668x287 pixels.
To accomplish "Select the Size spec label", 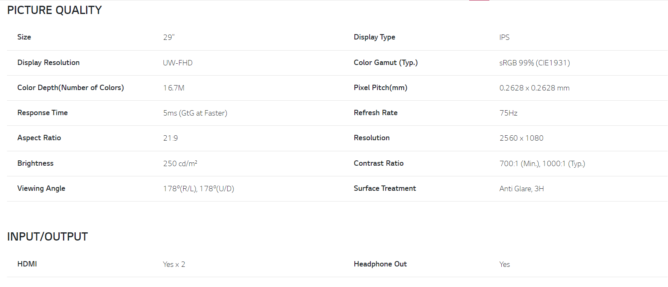I will tap(24, 37).
